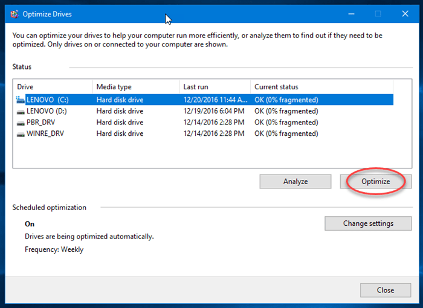The height and width of the screenshot is (308, 423).
Task: Click the Optimize button
Action: click(375, 181)
